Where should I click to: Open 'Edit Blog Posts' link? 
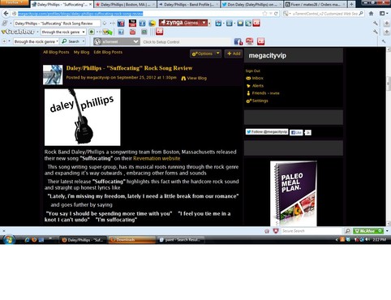108,52
